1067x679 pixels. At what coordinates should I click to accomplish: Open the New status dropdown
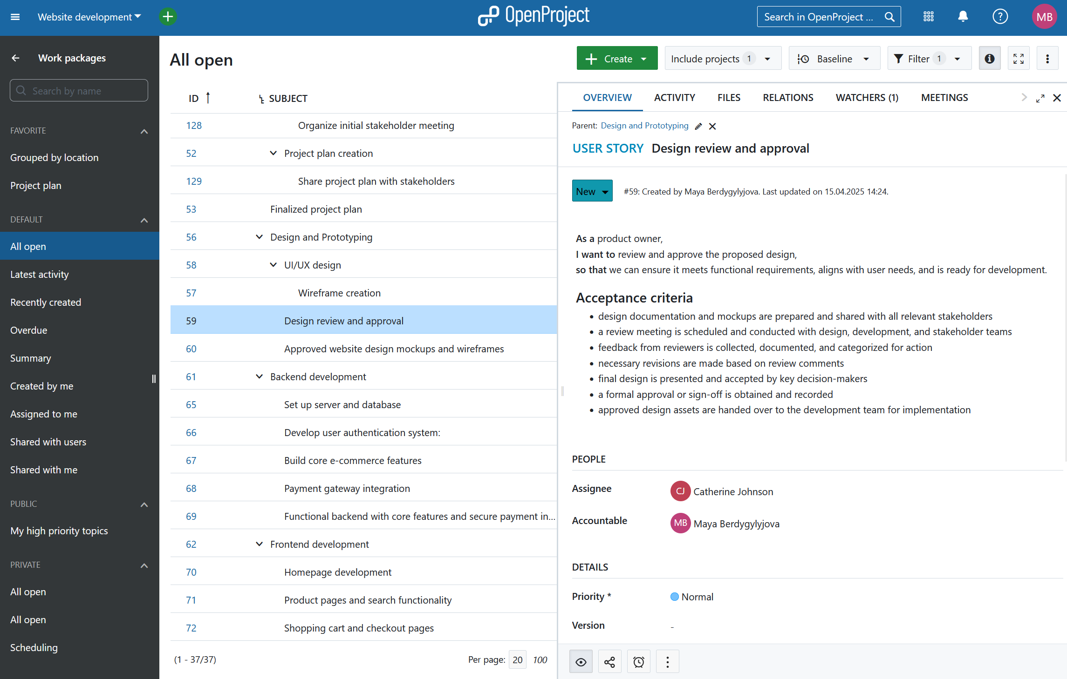point(592,191)
